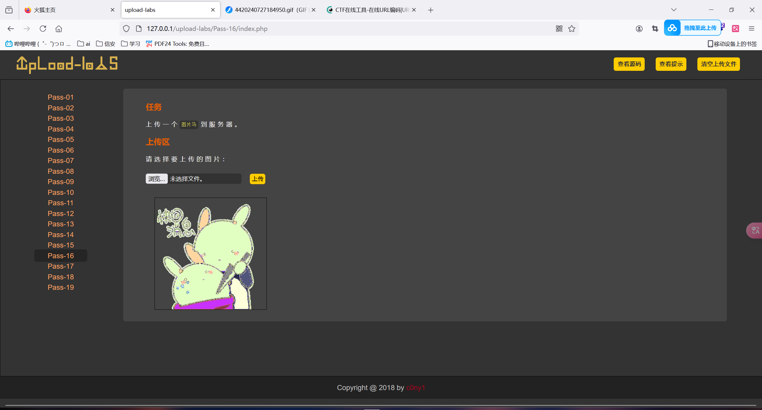This screenshot has height=410, width=762.
Task: Click the QR code icon in address bar
Action: click(559, 29)
